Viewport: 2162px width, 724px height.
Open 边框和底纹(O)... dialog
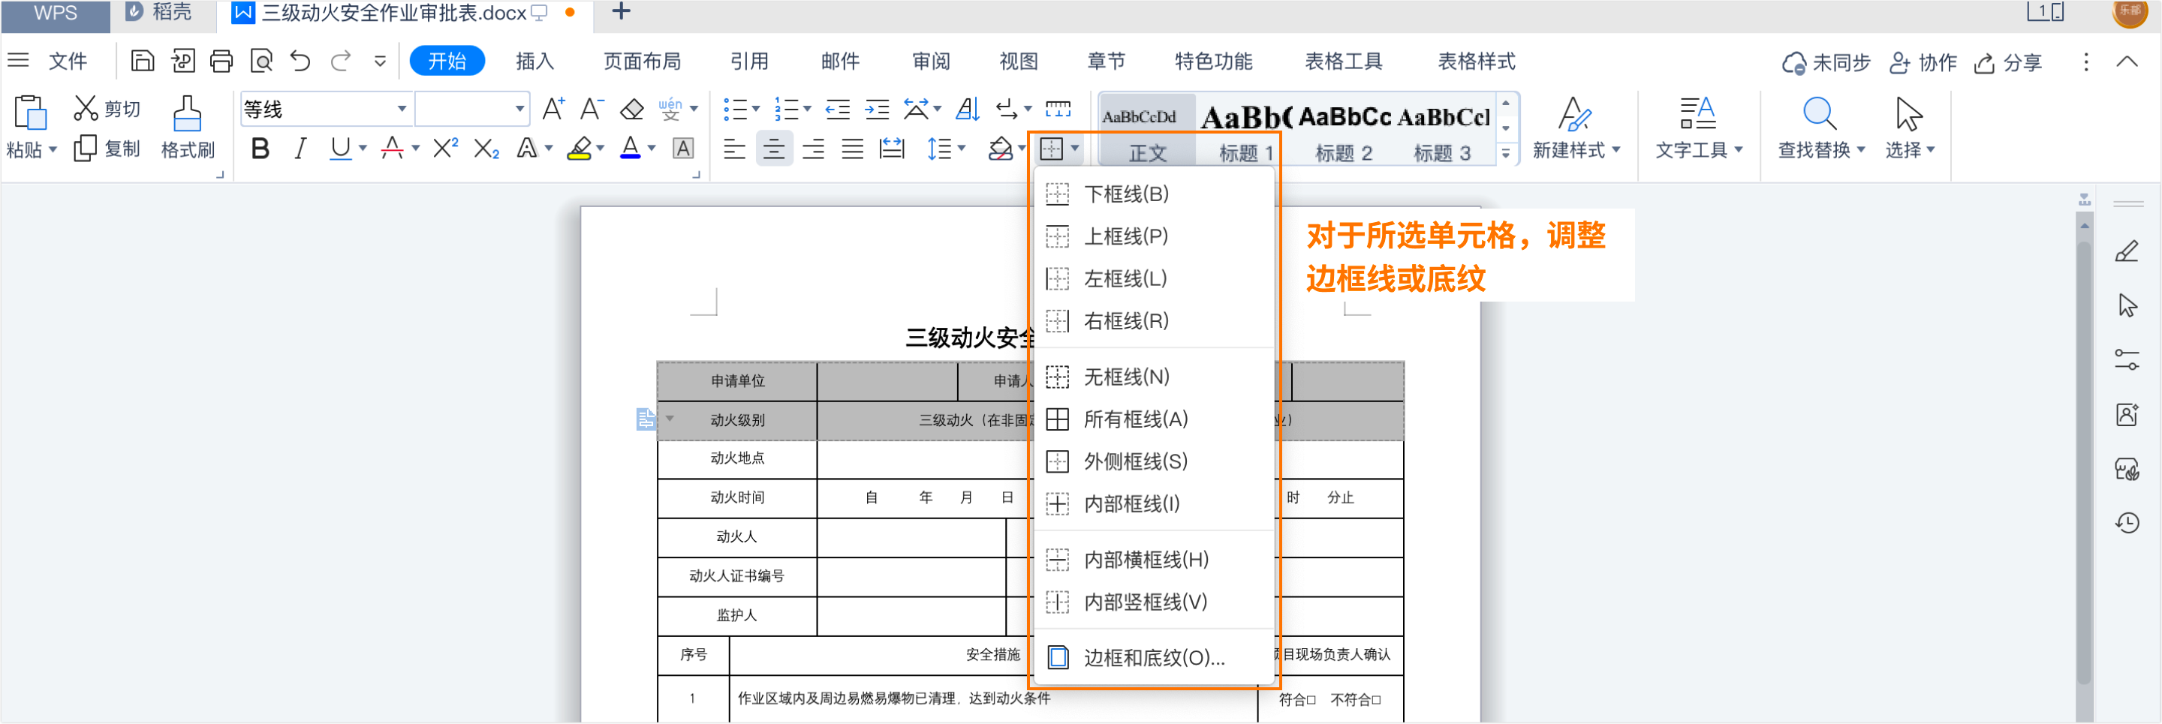pos(1154,657)
